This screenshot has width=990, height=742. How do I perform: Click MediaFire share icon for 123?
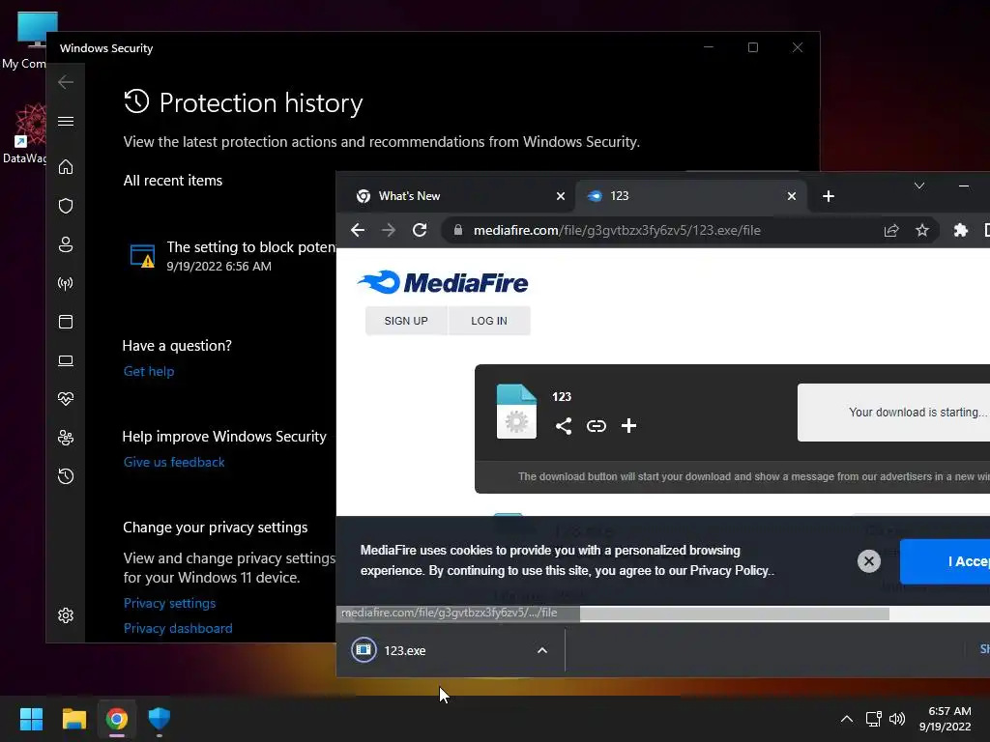click(564, 426)
